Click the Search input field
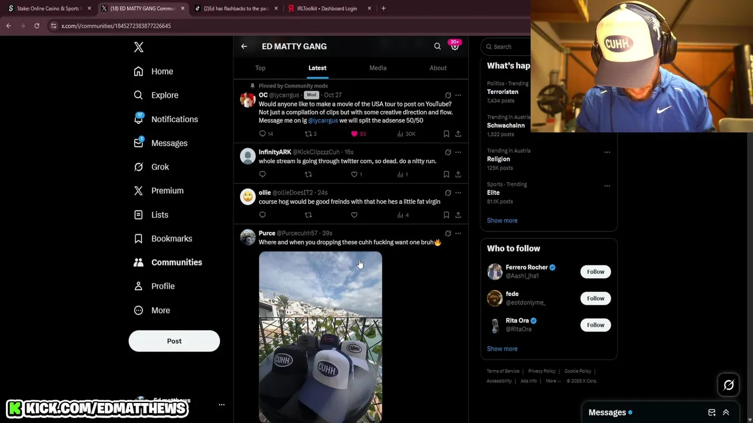This screenshot has width=753, height=423. [x=506, y=46]
